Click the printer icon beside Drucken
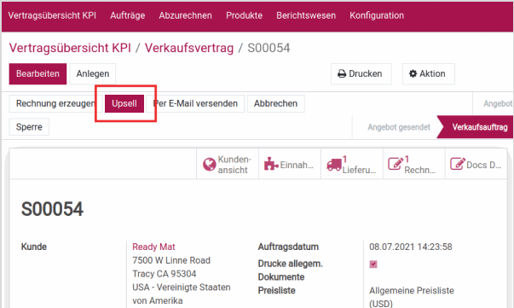The width and height of the screenshot is (514, 308). tap(342, 74)
